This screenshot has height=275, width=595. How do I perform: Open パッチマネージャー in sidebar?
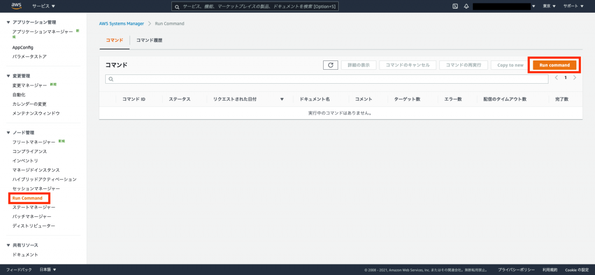32,216
